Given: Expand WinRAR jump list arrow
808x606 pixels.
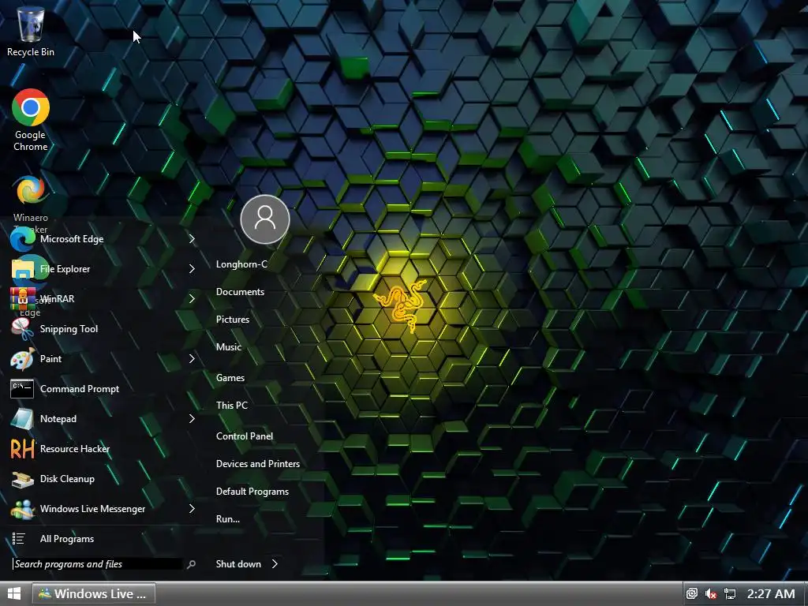Looking at the screenshot, I should 192,298.
